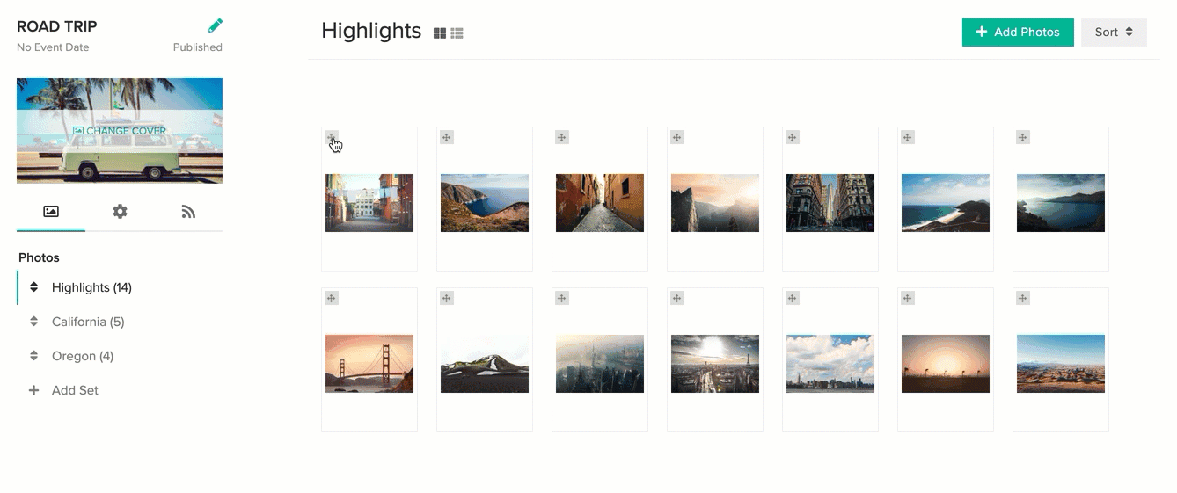Open the Sort dropdown
This screenshot has width=1177, height=493.
(x=1114, y=33)
